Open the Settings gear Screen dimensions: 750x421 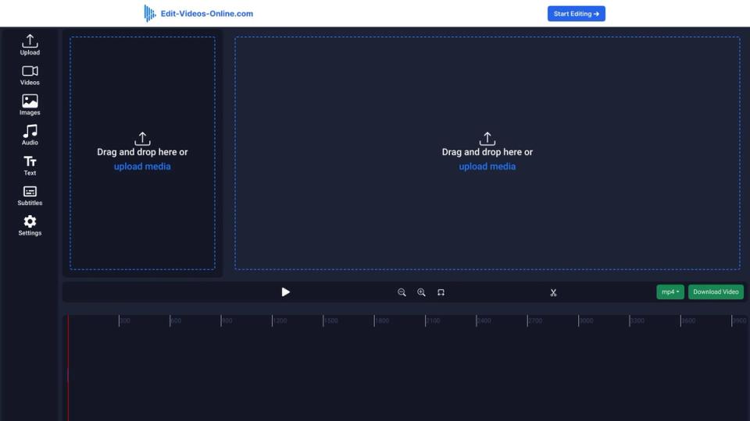tap(30, 226)
